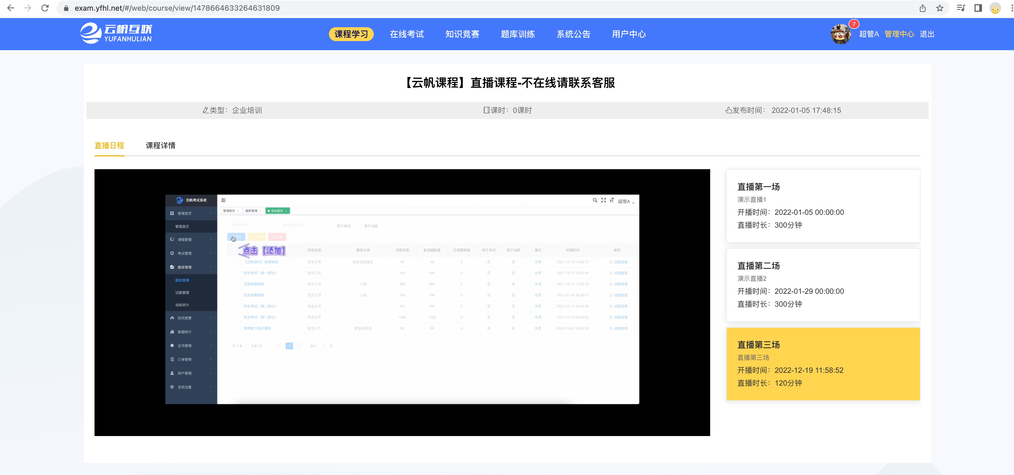Open 课程学习 navigation item
Image resolution: width=1014 pixels, height=475 pixels.
point(351,34)
